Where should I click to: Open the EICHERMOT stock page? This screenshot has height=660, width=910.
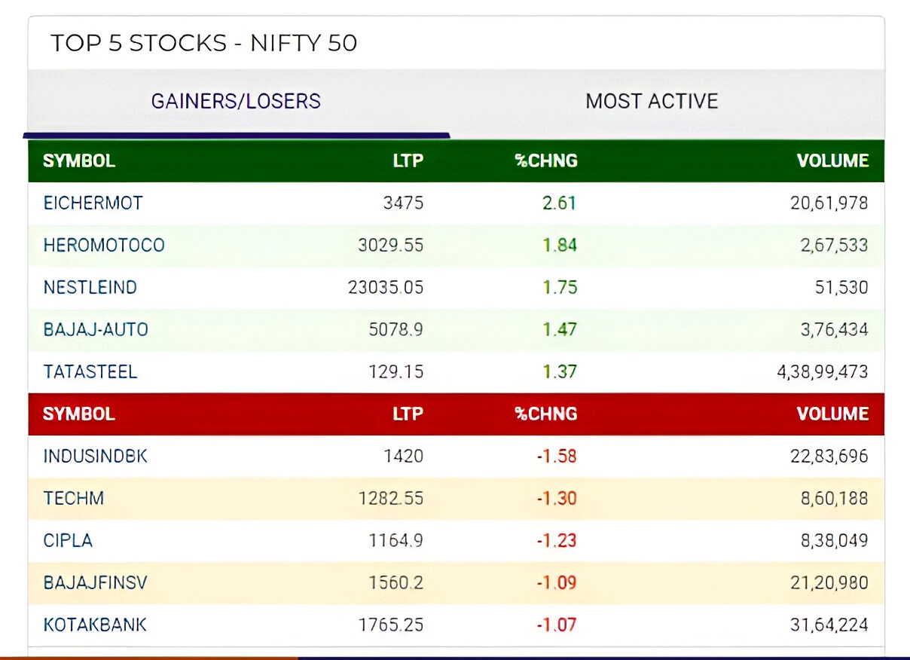point(92,202)
